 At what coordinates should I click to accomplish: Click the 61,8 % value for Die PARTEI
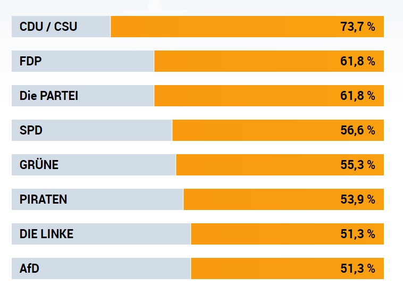pos(358,96)
